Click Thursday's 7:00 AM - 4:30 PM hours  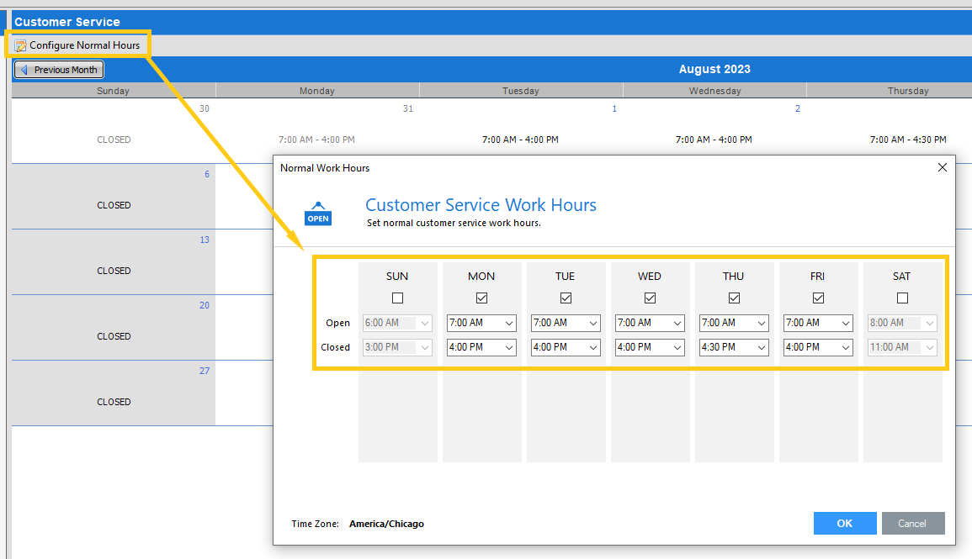908,140
